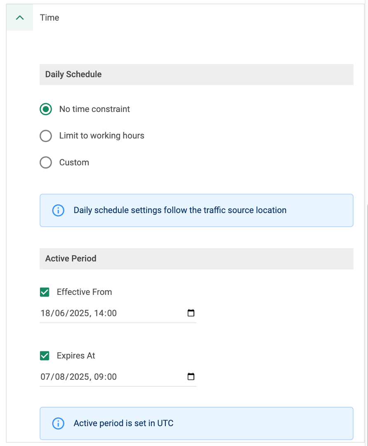Choose Limit to working hours radio button
This screenshot has width=368, height=446.
[x=46, y=136]
